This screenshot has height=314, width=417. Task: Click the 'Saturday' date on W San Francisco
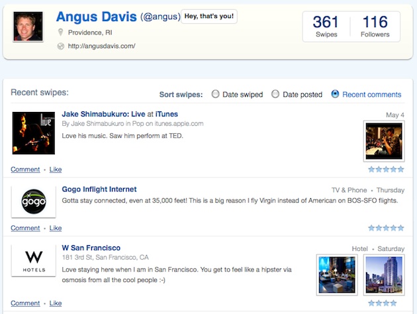click(x=391, y=249)
